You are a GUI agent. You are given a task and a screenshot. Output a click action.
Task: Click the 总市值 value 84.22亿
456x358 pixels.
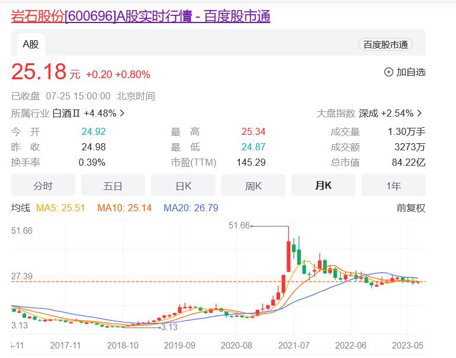pos(409,162)
